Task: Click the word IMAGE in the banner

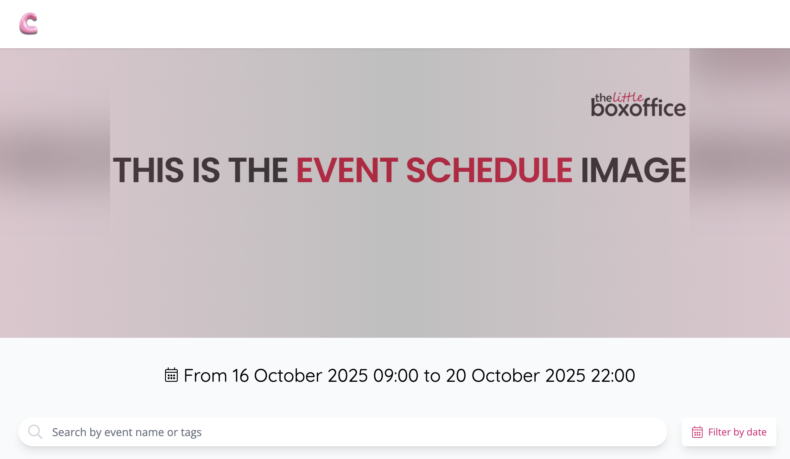Action: tap(633, 170)
